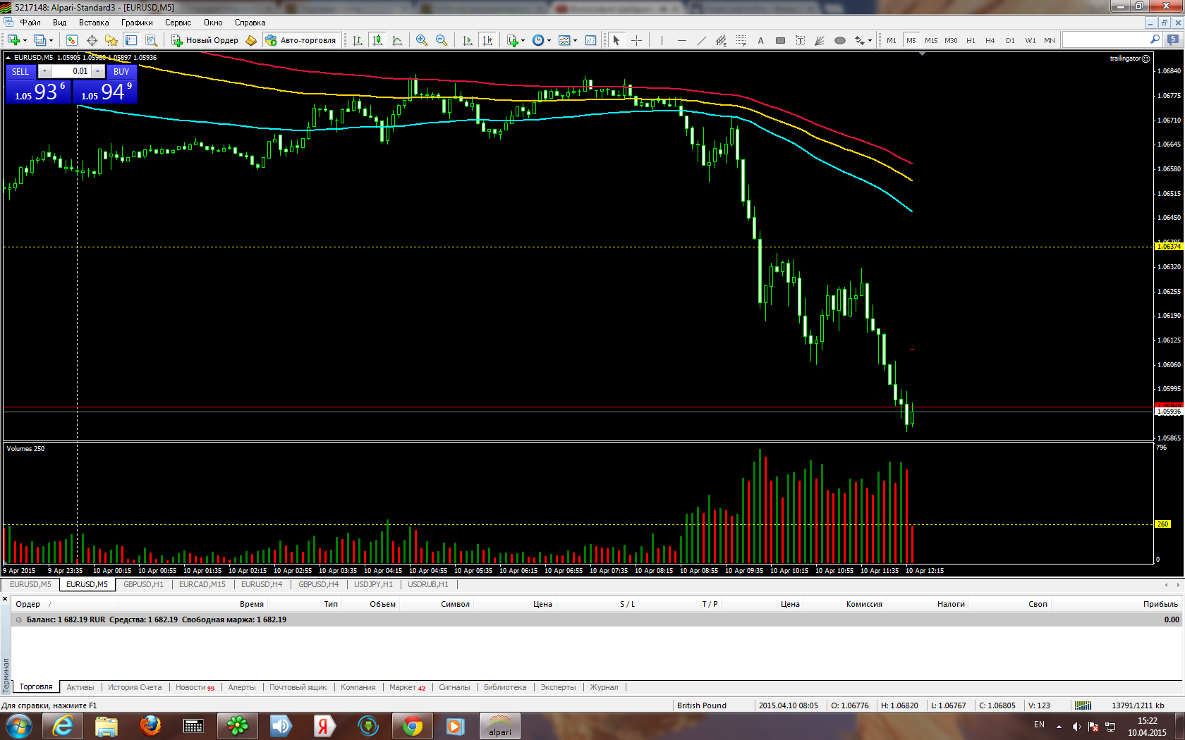1185x740 pixels.
Task: Switch timeframe to W1
Action: pyautogui.click(x=1031, y=40)
